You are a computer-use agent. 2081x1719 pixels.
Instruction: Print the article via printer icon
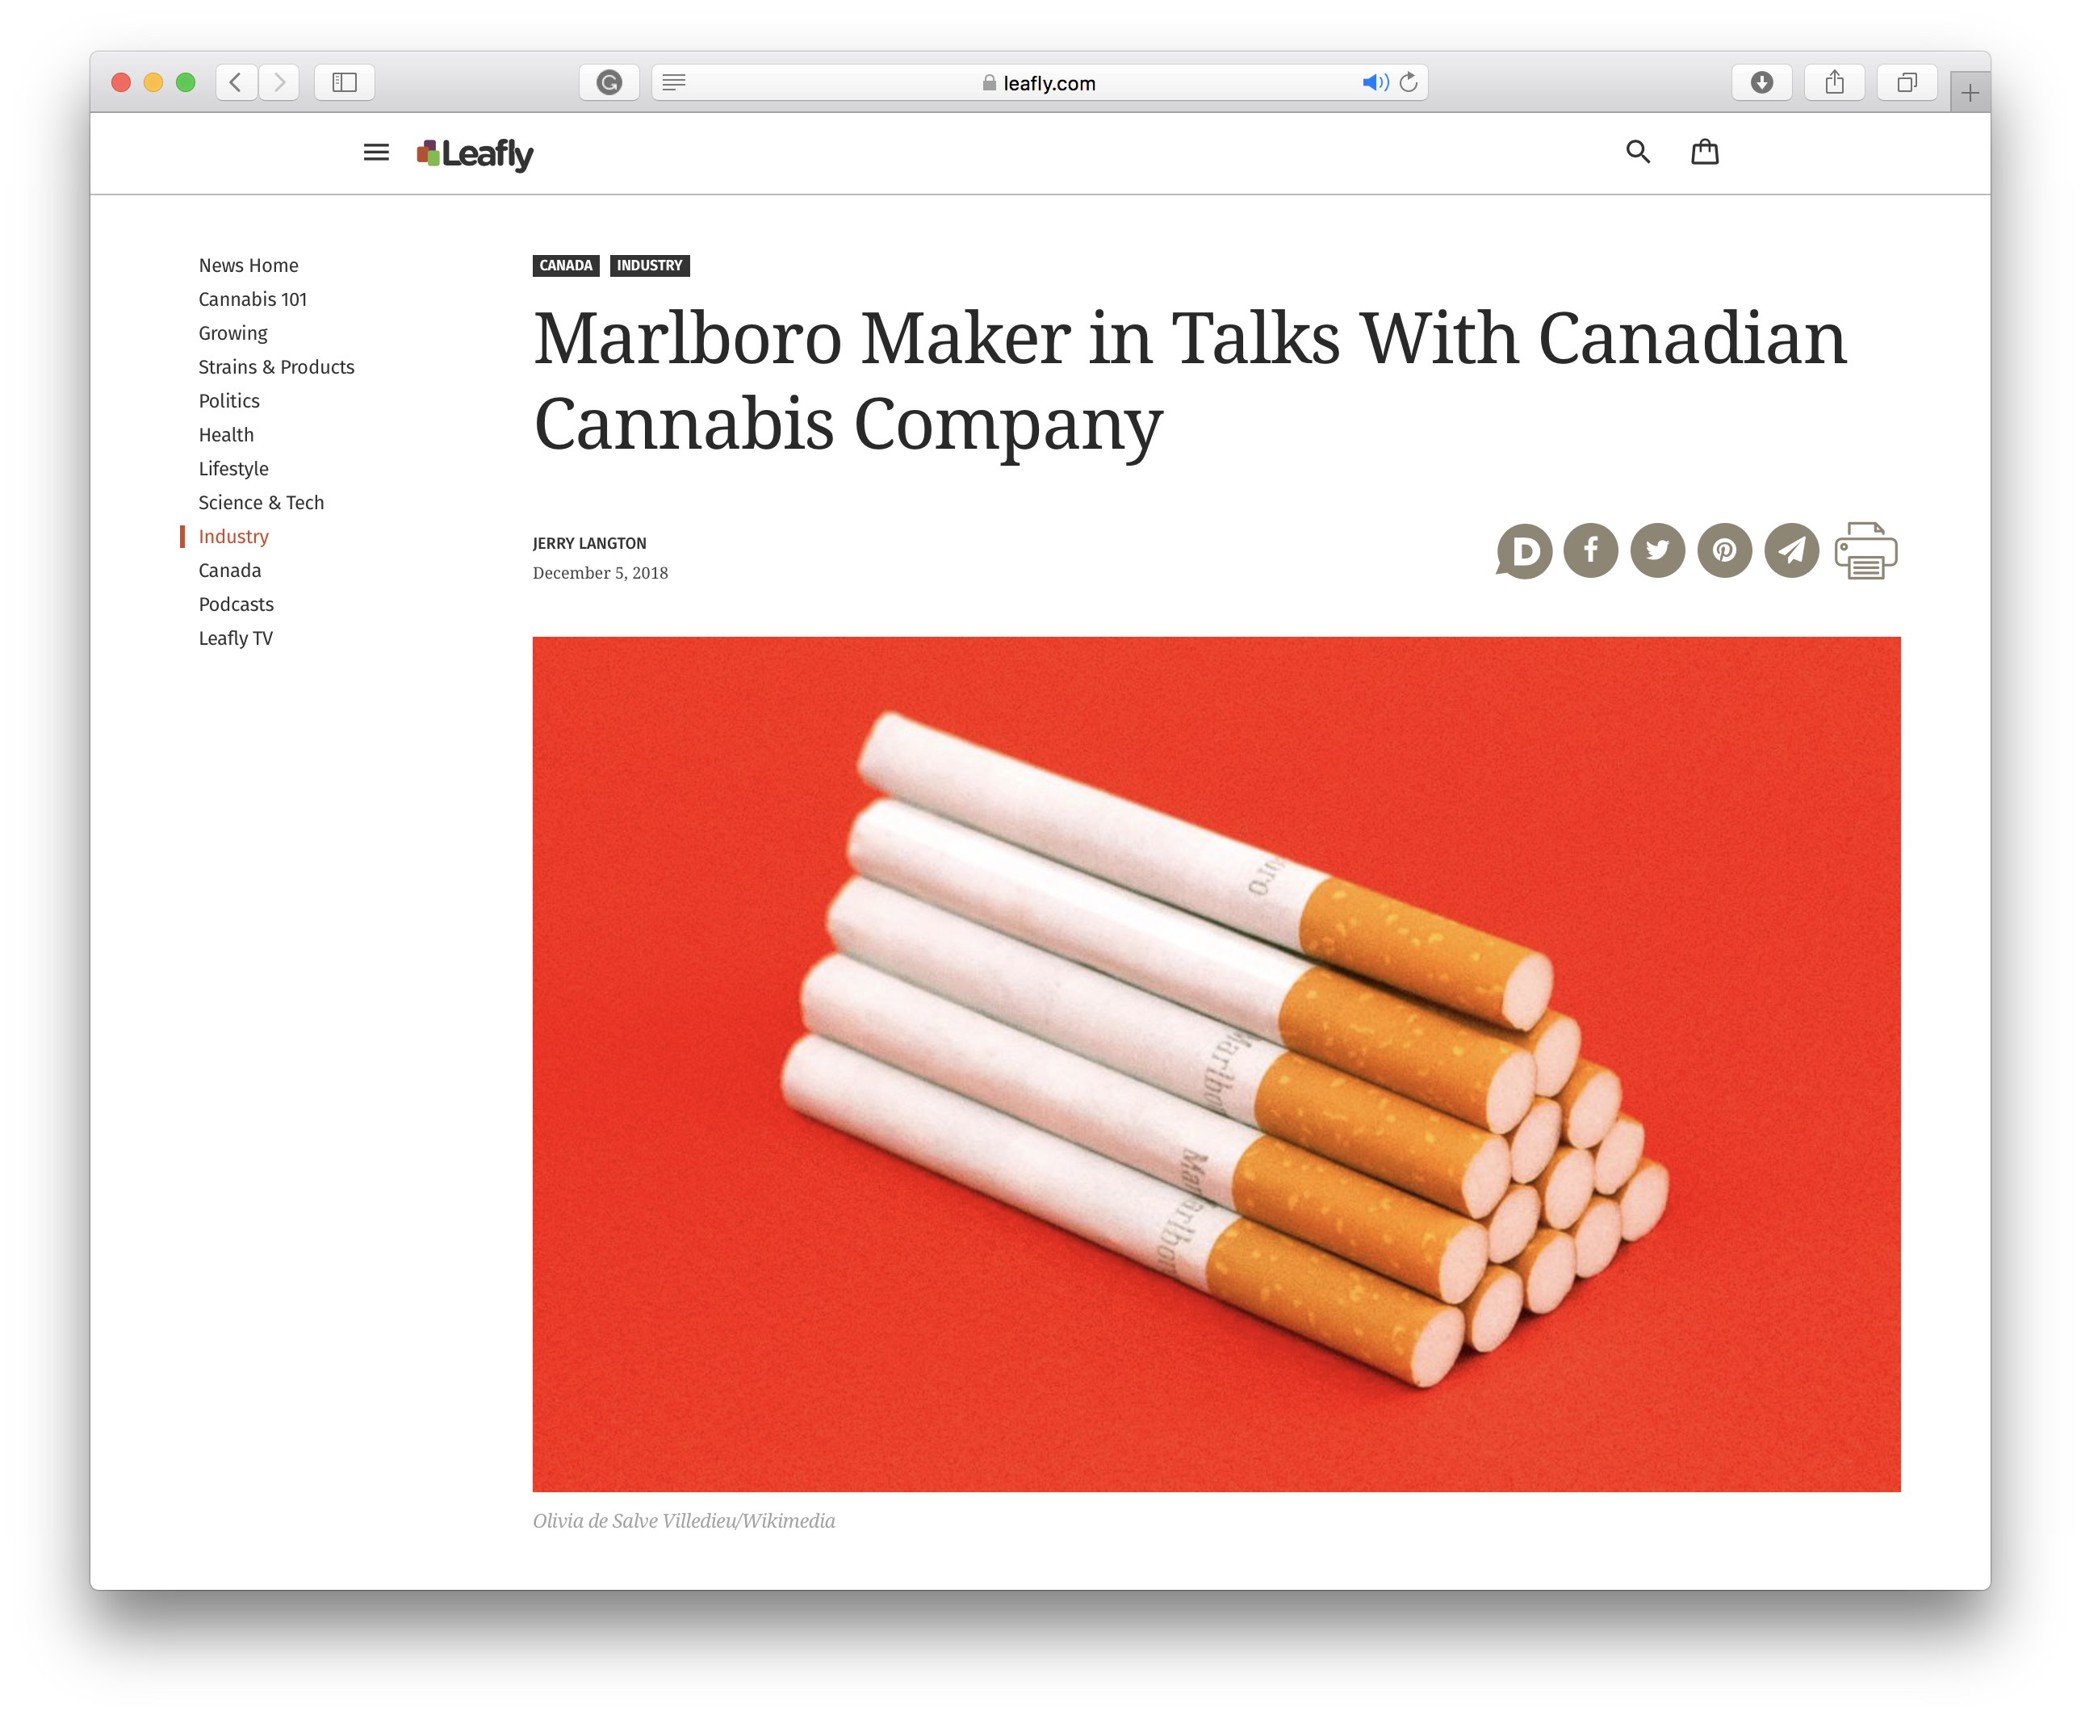(x=1865, y=550)
